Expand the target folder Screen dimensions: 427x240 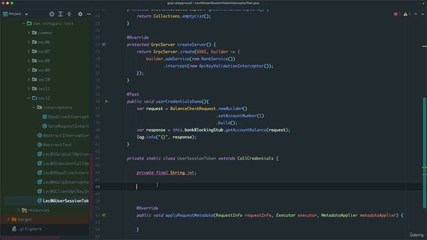[8, 219]
